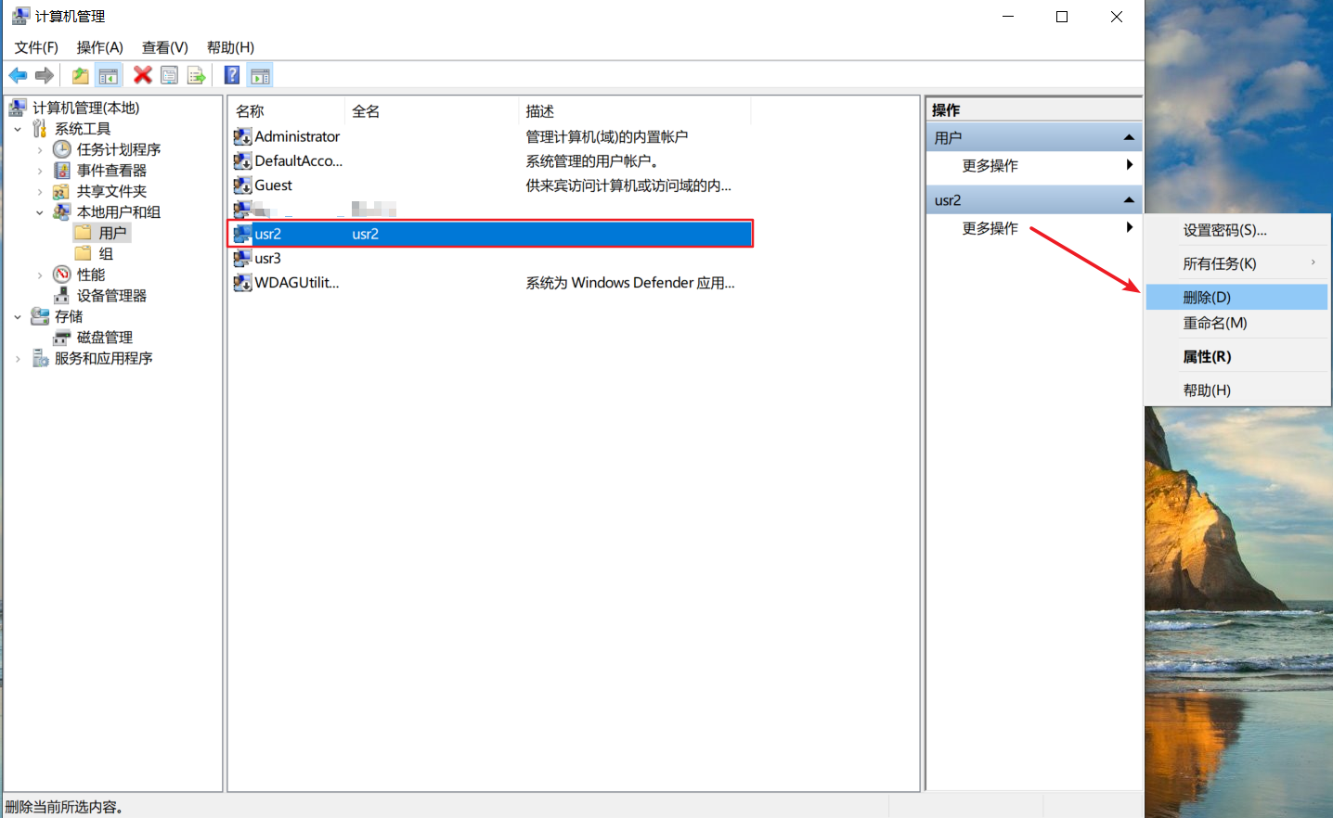The height and width of the screenshot is (818, 1333).
Task: Expand the 服务和应用程序 tree node
Action: pos(18,358)
